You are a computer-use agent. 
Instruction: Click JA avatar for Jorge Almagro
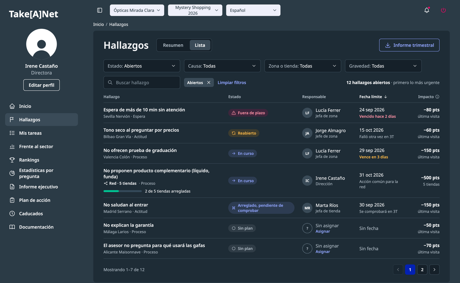307,133
